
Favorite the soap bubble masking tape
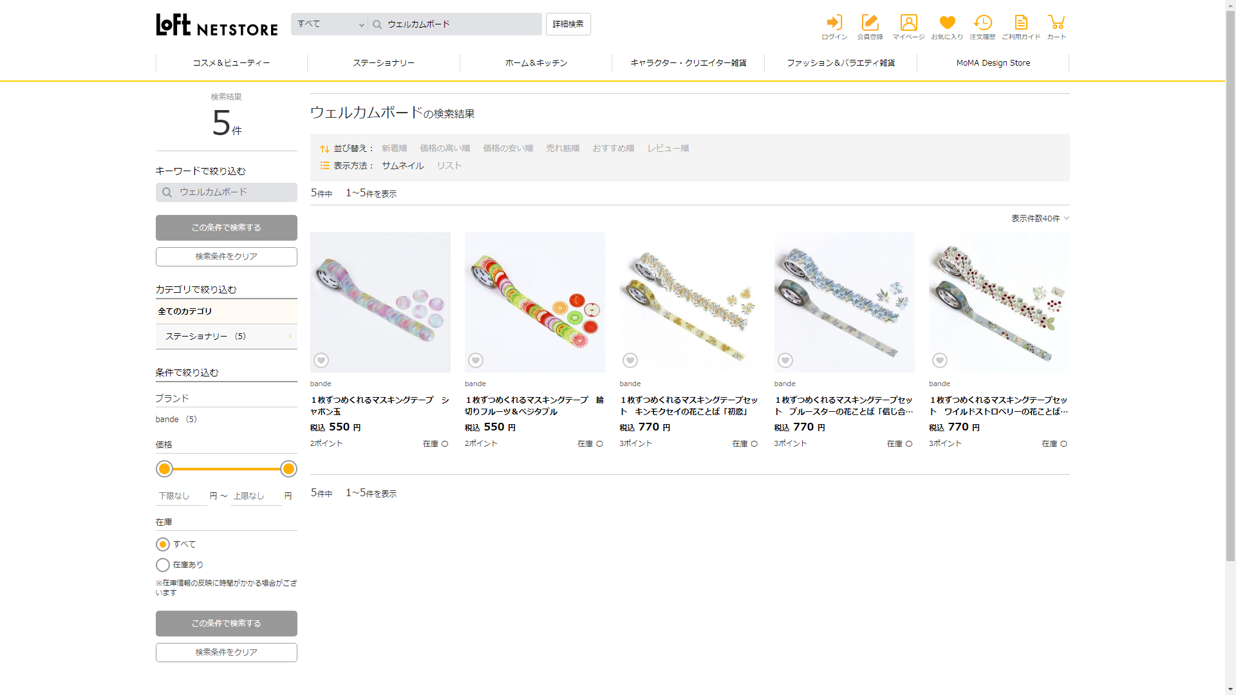pos(321,360)
